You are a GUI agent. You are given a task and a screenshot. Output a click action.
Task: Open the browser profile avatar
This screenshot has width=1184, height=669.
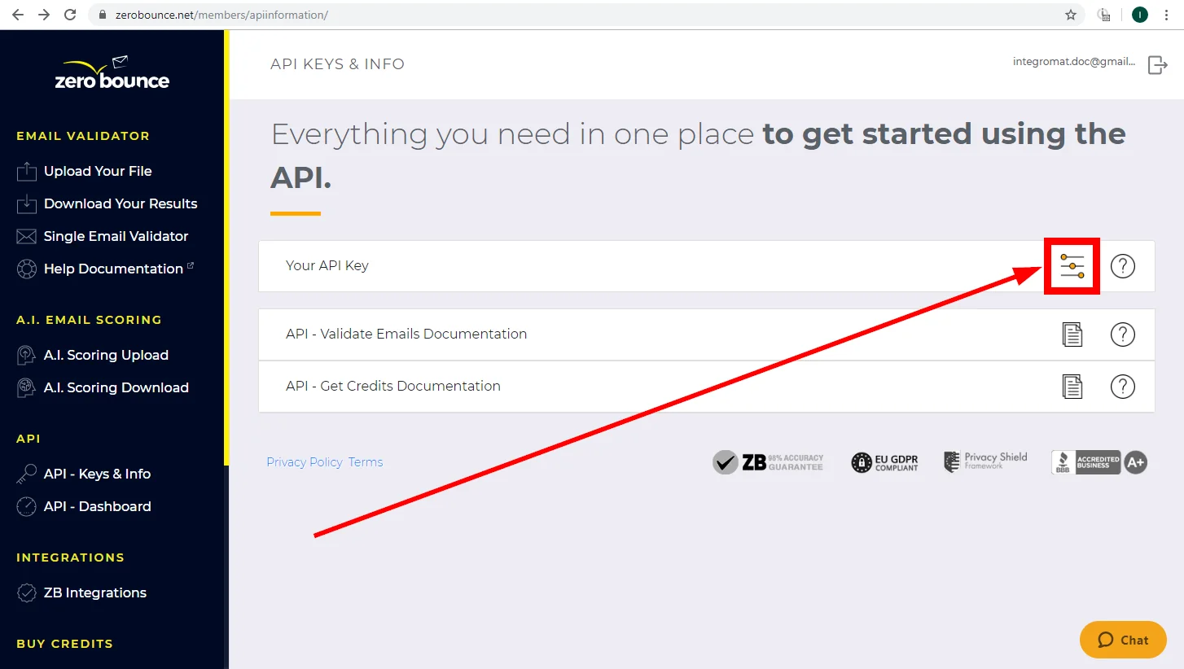[1140, 15]
